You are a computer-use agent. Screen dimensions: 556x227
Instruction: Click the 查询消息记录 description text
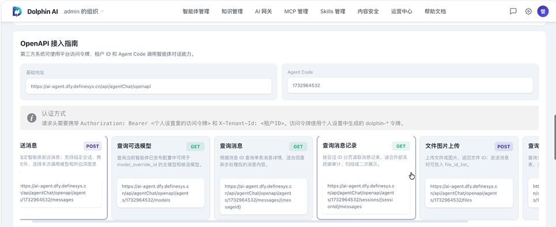point(365,161)
